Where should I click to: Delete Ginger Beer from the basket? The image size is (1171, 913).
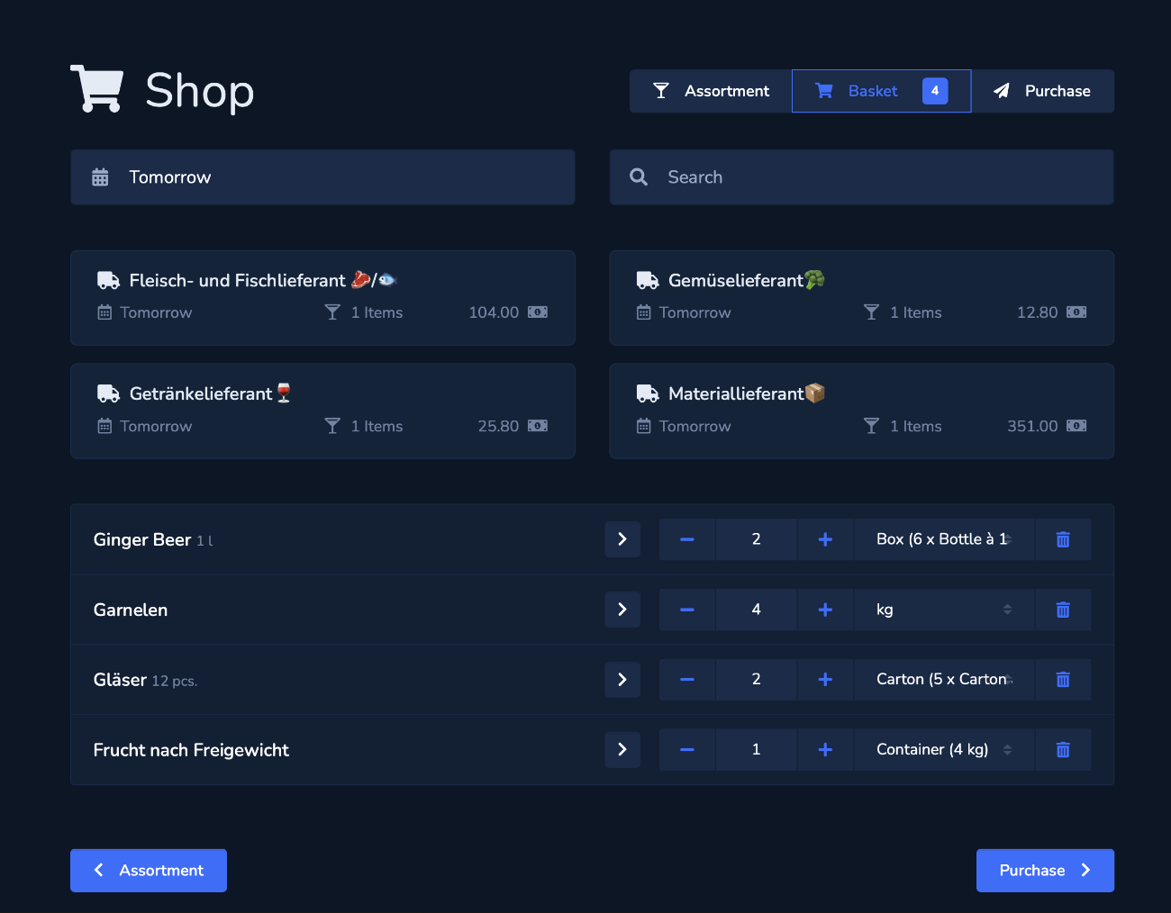(x=1063, y=539)
